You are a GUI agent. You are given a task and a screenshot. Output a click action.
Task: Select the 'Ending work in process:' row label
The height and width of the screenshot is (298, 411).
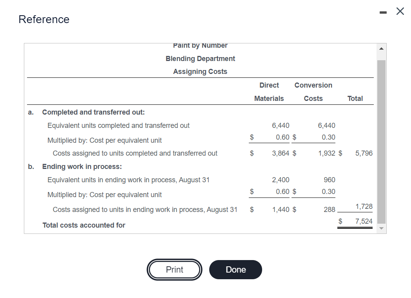[x=82, y=167]
